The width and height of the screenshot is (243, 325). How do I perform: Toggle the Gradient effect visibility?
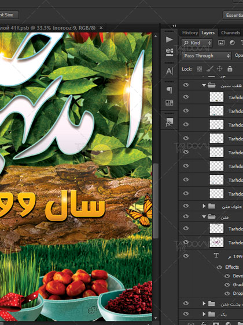coord(227,285)
